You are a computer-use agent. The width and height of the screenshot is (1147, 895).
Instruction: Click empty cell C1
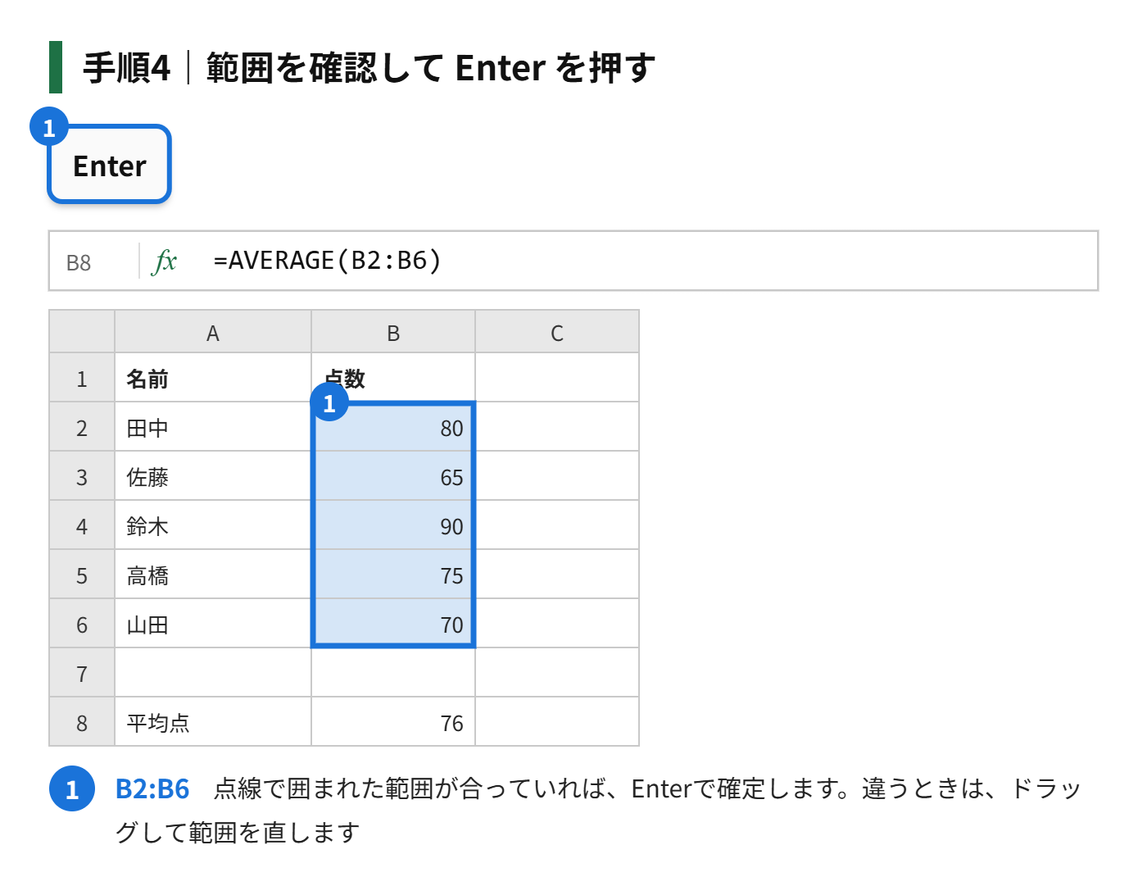click(x=557, y=378)
